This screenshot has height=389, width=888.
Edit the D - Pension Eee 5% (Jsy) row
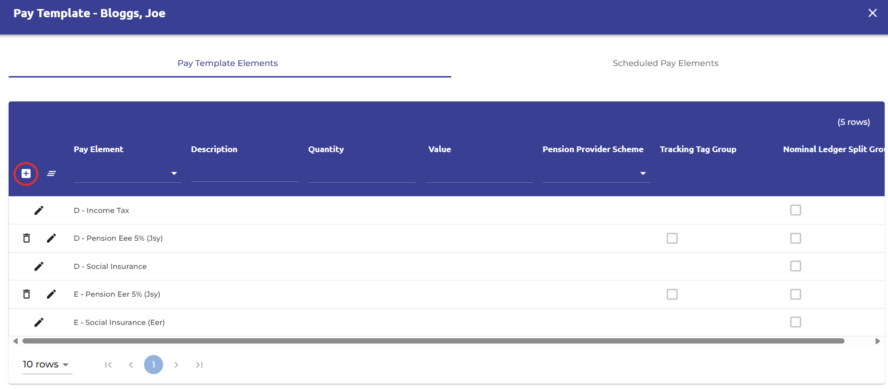tap(52, 238)
